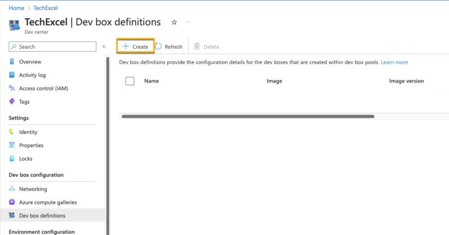Sort by the Image version column header
449x235 pixels.
click(x=406, y=81)
